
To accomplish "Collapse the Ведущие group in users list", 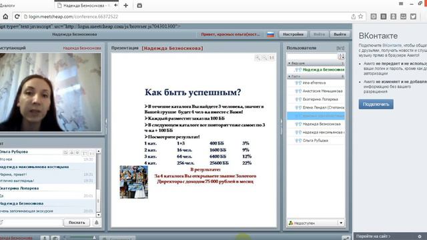I will click(x=289, y=63).
